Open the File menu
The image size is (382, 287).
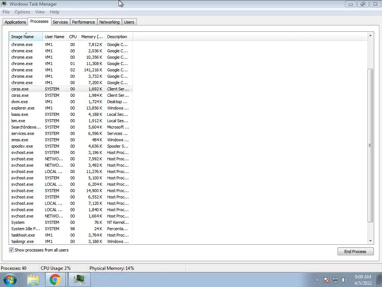point(6,12)
